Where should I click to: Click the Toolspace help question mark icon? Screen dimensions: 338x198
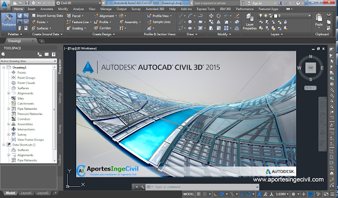[53, 54]
